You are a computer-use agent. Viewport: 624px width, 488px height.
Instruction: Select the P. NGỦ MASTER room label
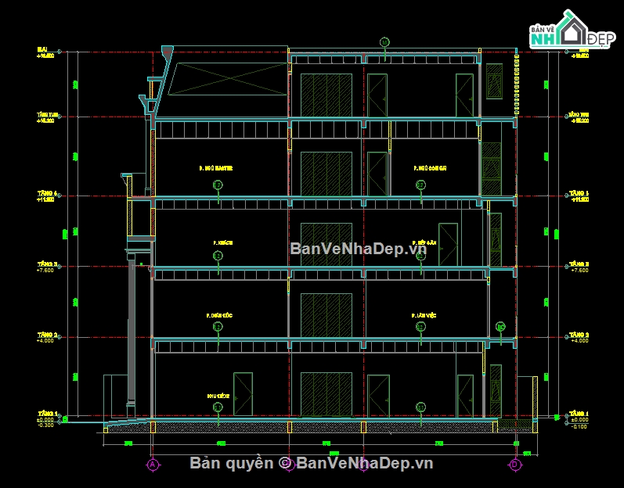click(216, 168)
